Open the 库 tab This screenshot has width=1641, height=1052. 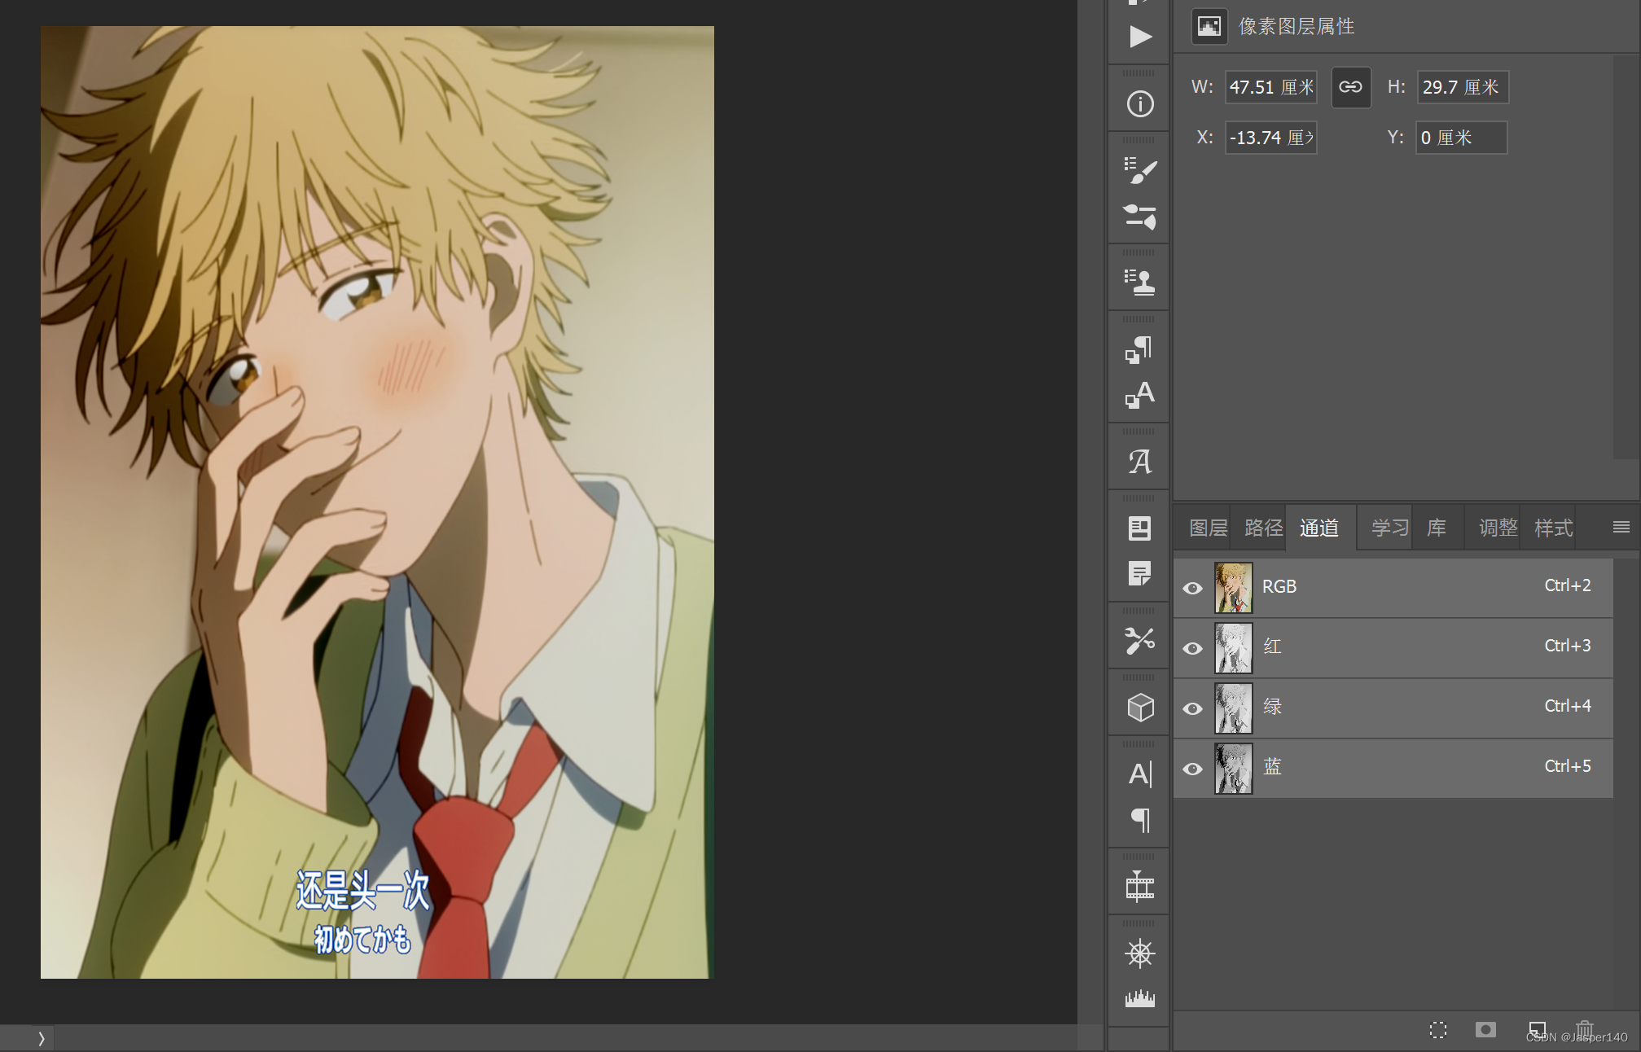coord(1437,528)
